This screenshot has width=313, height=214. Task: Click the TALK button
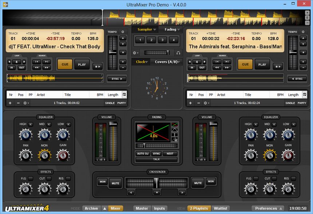pyautogui.click(x=156, y=159)
